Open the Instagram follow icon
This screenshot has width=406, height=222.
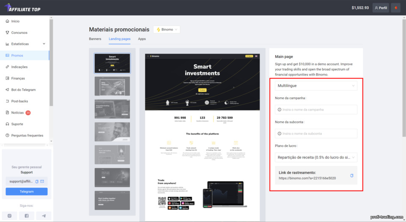(10, 216)
